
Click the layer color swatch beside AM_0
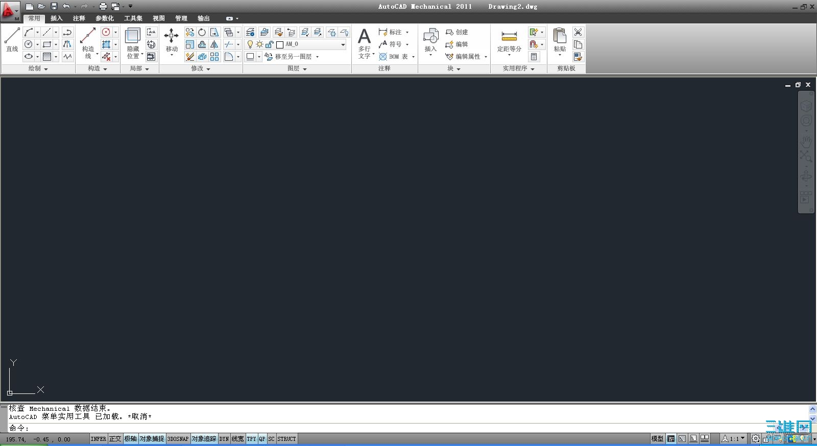[x=280, y=44]
